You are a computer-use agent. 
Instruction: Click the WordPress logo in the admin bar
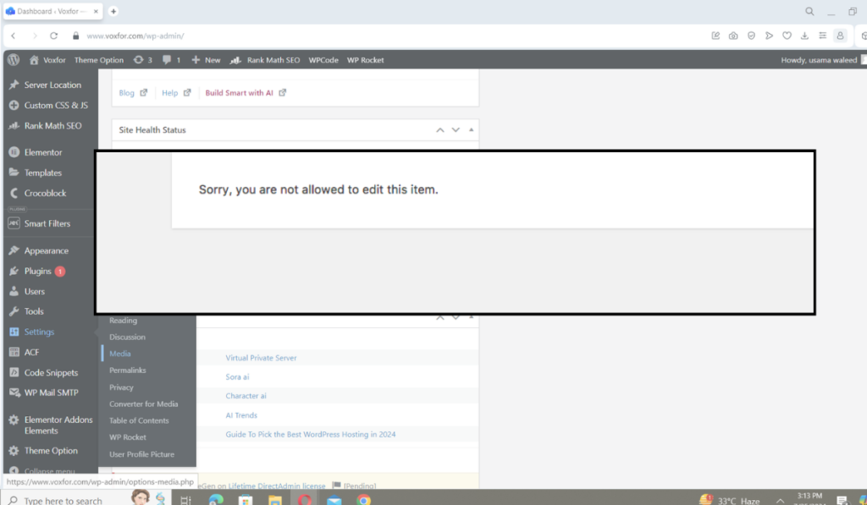coord(13,60)
